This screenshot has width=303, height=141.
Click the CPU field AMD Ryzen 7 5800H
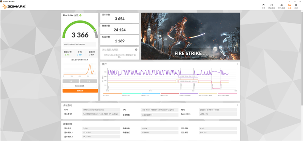click(x=159, y=110)
